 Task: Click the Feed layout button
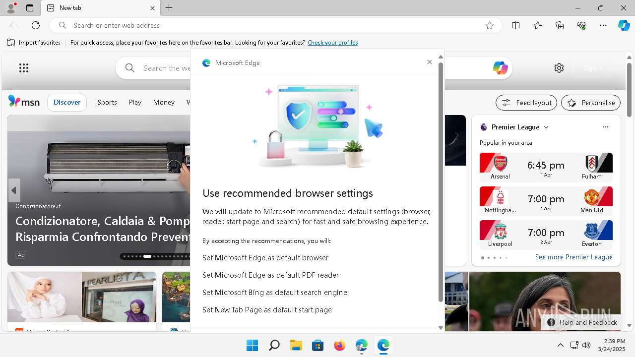pos(526,103)
